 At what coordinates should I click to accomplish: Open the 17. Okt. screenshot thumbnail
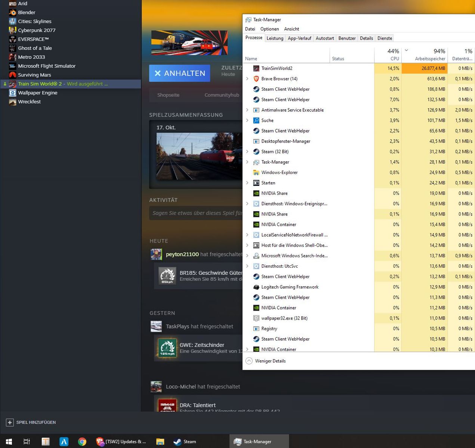tap(199, 156)
